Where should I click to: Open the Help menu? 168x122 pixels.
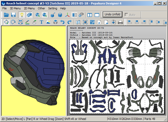[x=63, y=8]
